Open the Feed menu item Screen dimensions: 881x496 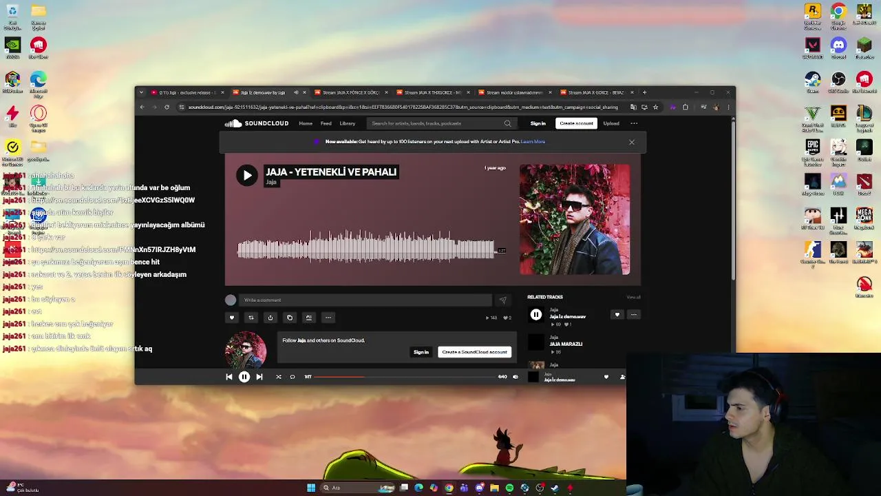(x=326, y=123)
